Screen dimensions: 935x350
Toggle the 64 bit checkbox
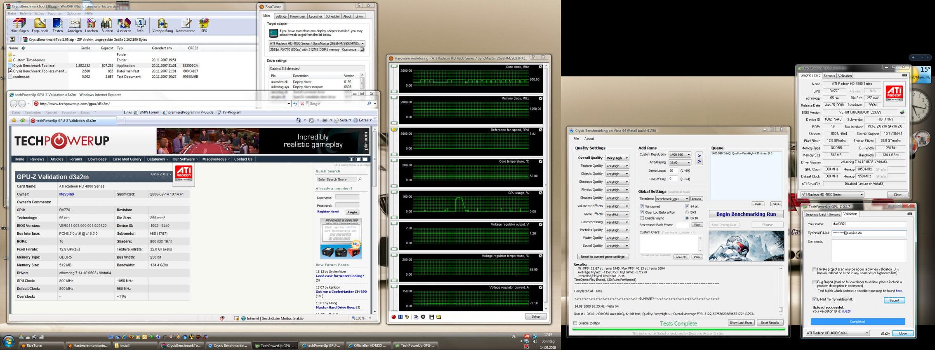point(687,206)
